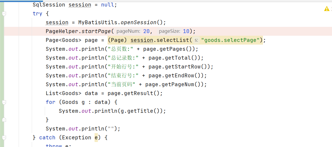Click the highlighted (Page) cast

[x=117, y=40]
